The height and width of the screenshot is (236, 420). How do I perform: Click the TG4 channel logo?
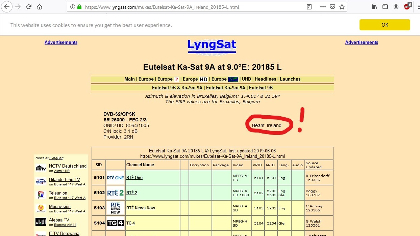click(x=115, y=223)
